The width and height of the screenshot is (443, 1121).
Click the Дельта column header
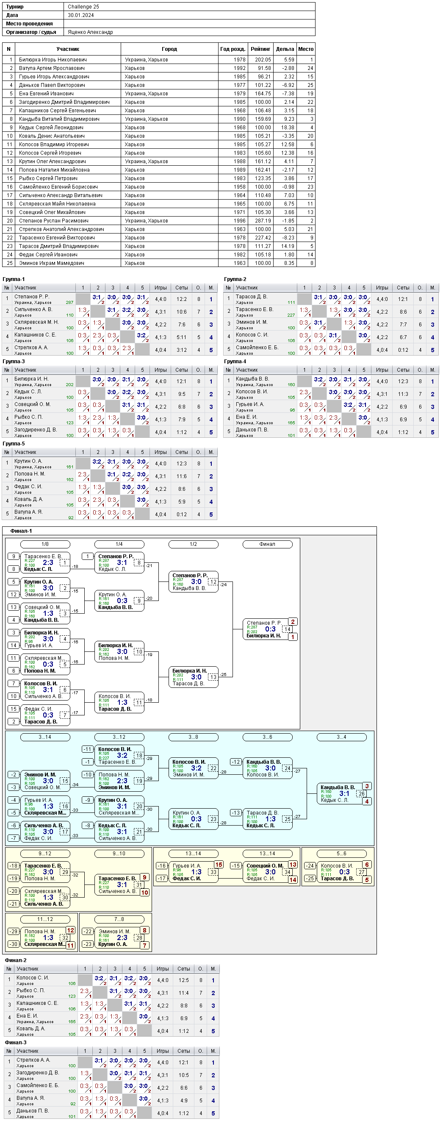pyautogui.click(x=285, y=49)
